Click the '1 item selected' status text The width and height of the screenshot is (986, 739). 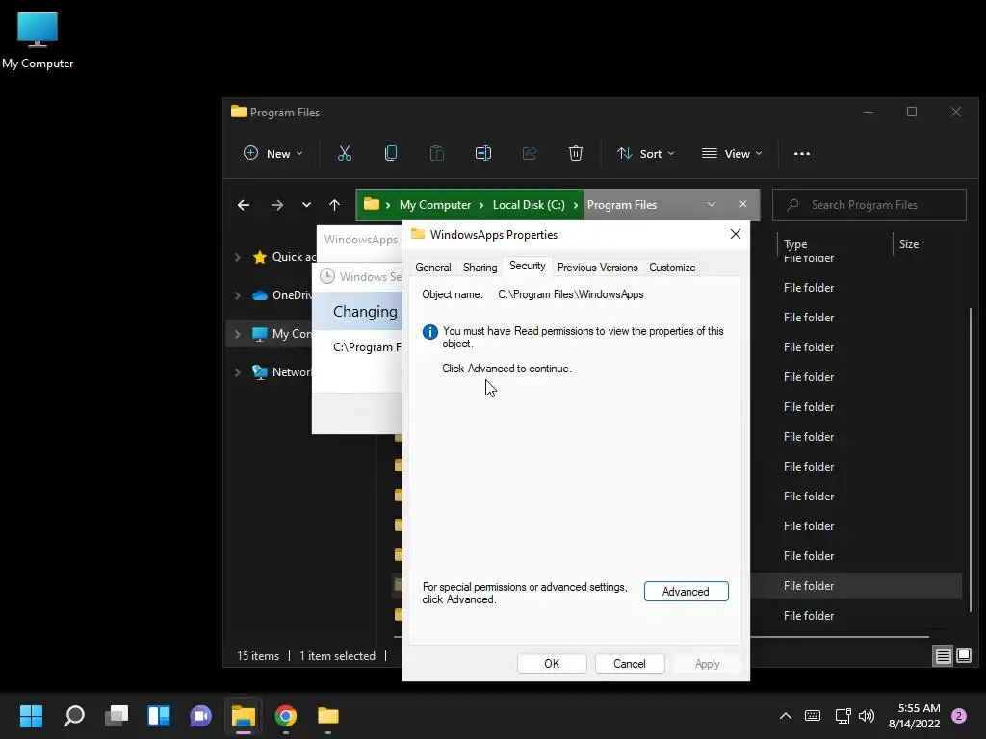[337, 656]
